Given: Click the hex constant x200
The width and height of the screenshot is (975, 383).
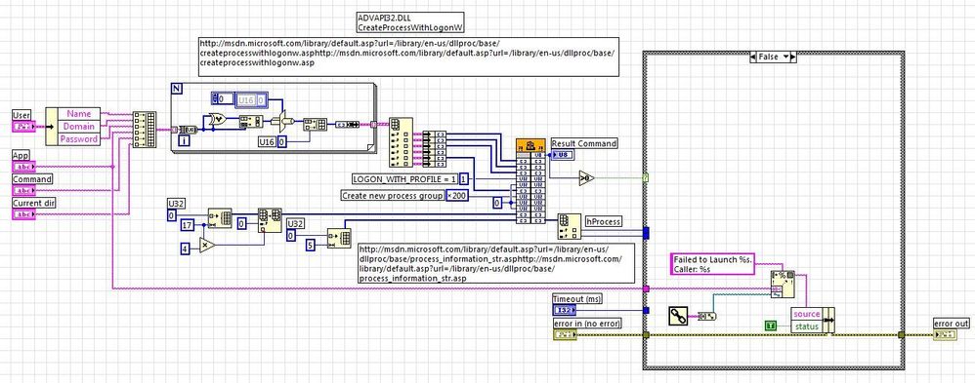Looking at the screenshot, I should coord(458,196).
